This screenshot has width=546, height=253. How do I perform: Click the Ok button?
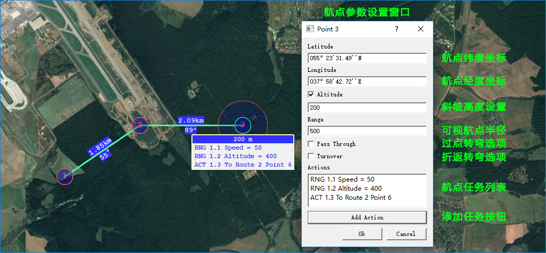click(362, 234)
